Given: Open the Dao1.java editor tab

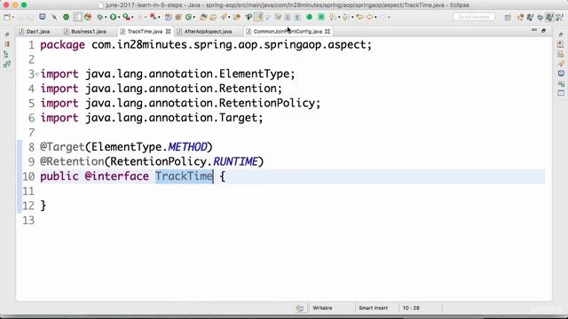Looking at the screenshot, I should pos(35,32).
